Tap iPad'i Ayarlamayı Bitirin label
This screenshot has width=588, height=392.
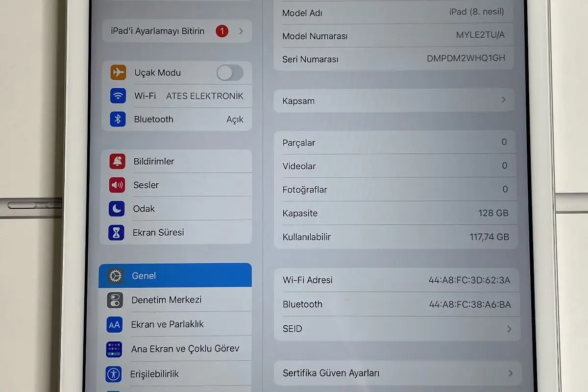tap(158, 31)
